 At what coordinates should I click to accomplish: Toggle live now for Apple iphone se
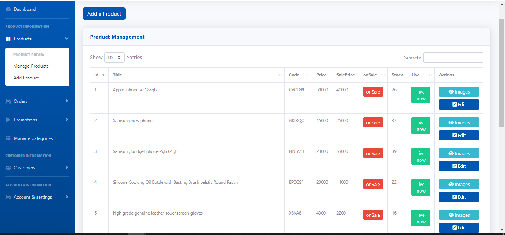421,95
